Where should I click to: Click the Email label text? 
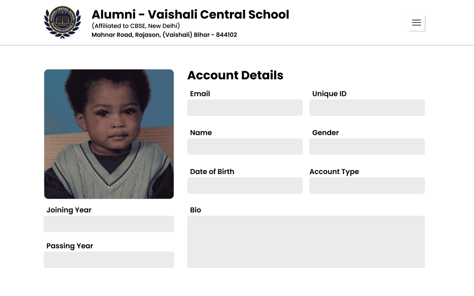200,94
